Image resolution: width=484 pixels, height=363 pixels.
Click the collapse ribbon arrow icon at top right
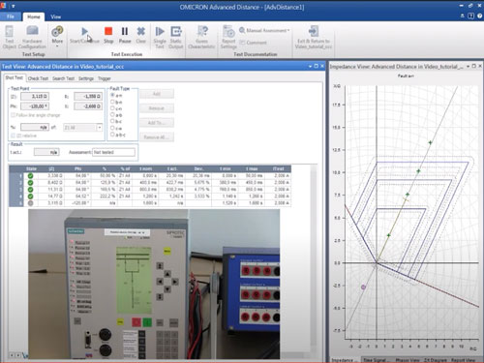pos(463,15)
